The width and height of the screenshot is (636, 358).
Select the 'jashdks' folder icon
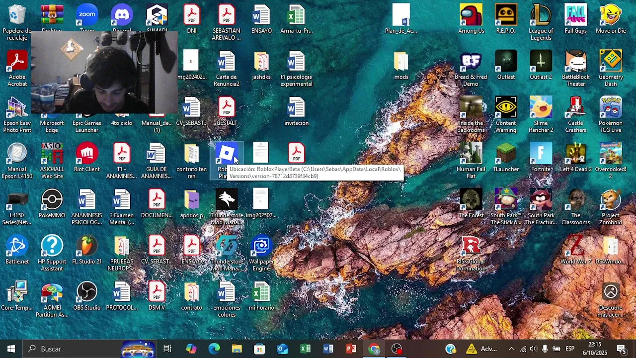point(261,65)
